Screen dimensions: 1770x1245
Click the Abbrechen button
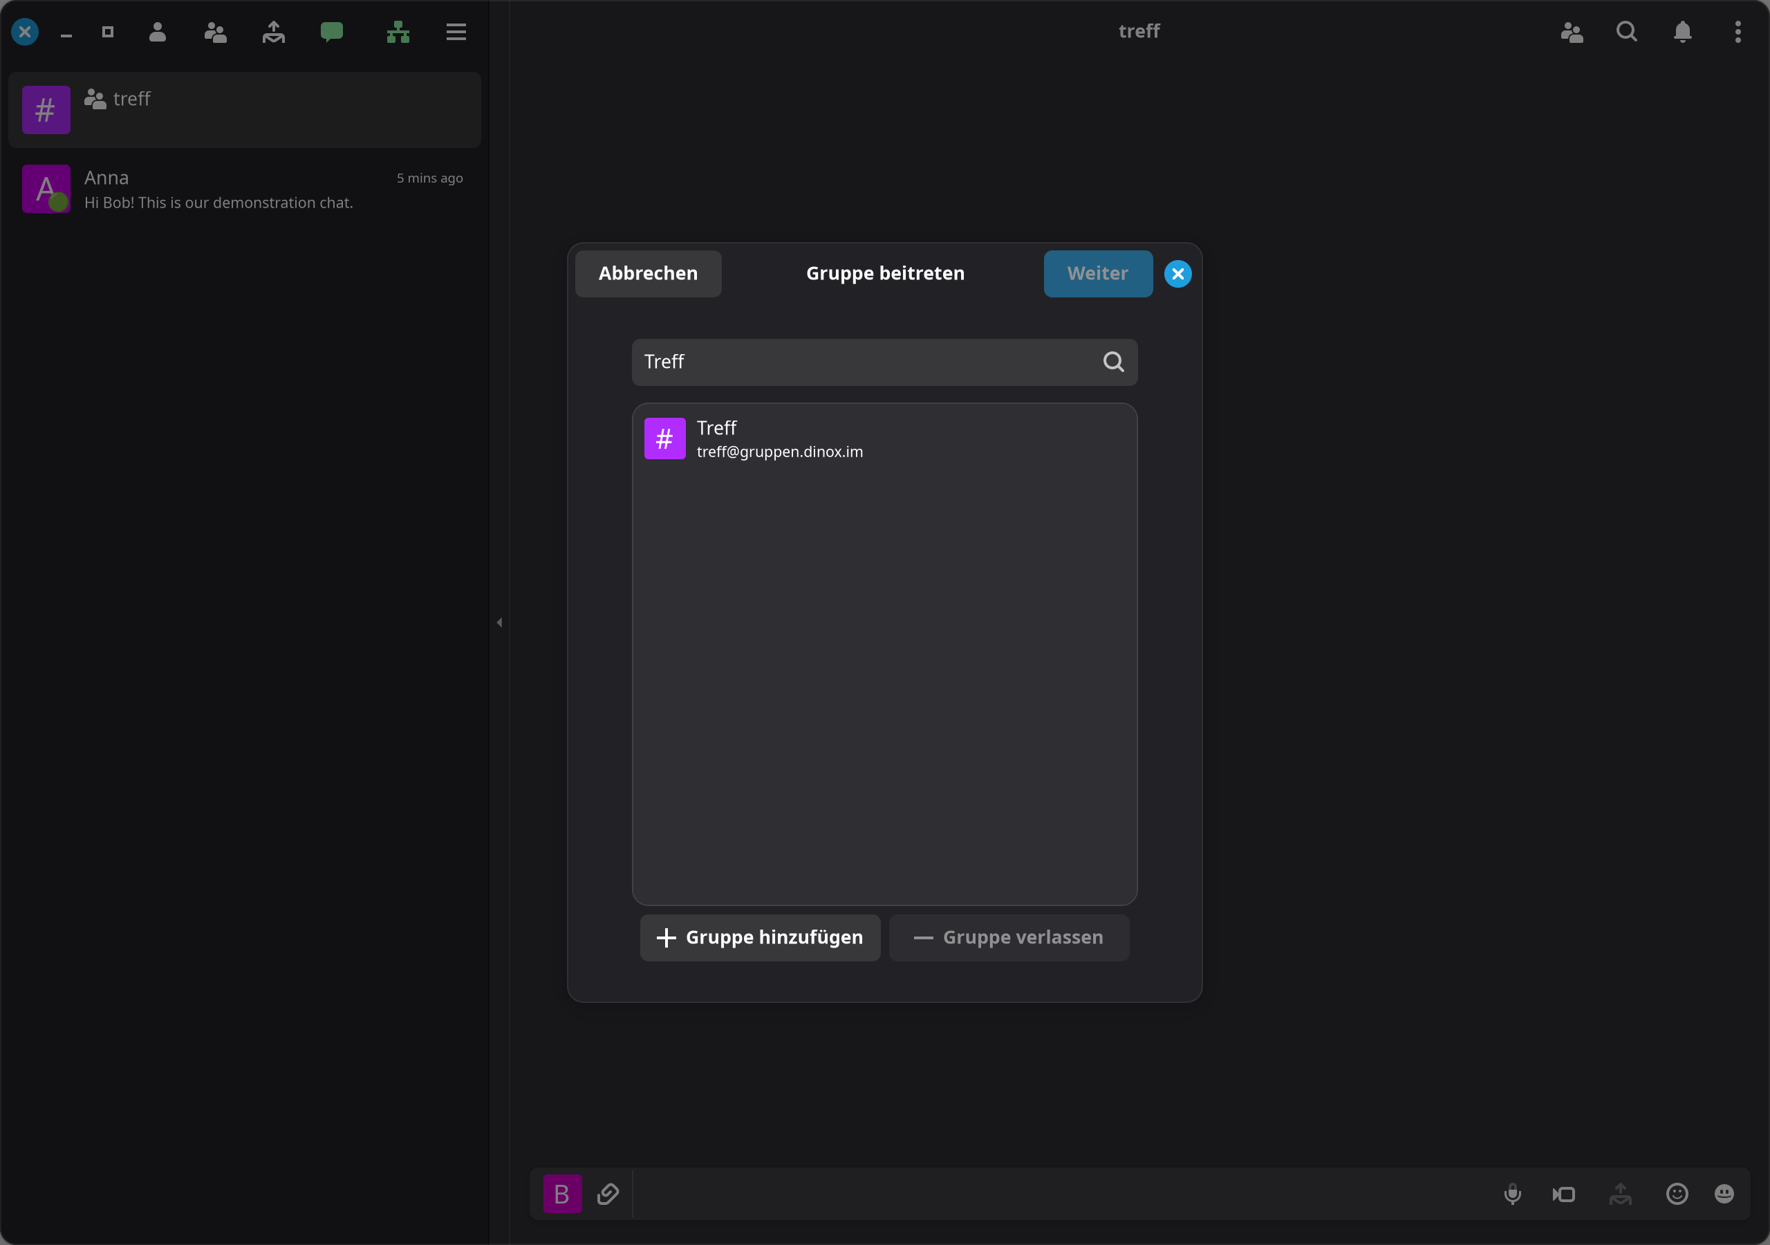(x=649, y=273)
